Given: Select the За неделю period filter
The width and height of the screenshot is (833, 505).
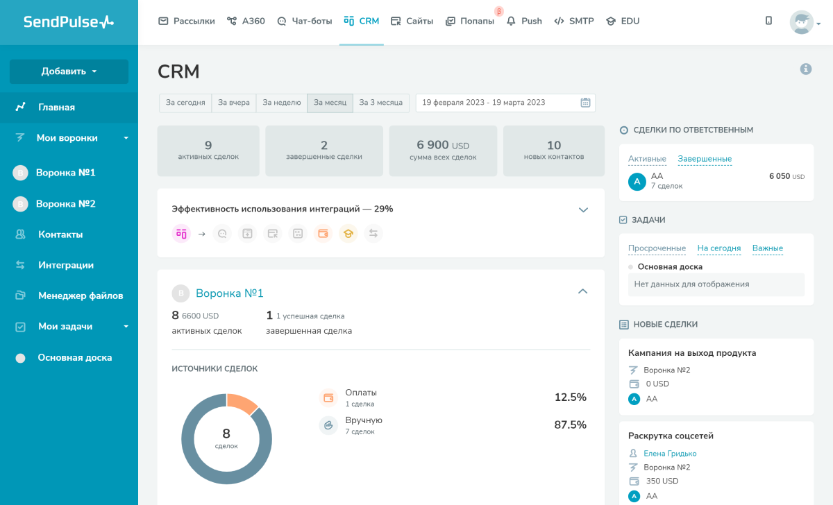Looking at the screenshot, I should pyautogui.click(x=282, y=103).
